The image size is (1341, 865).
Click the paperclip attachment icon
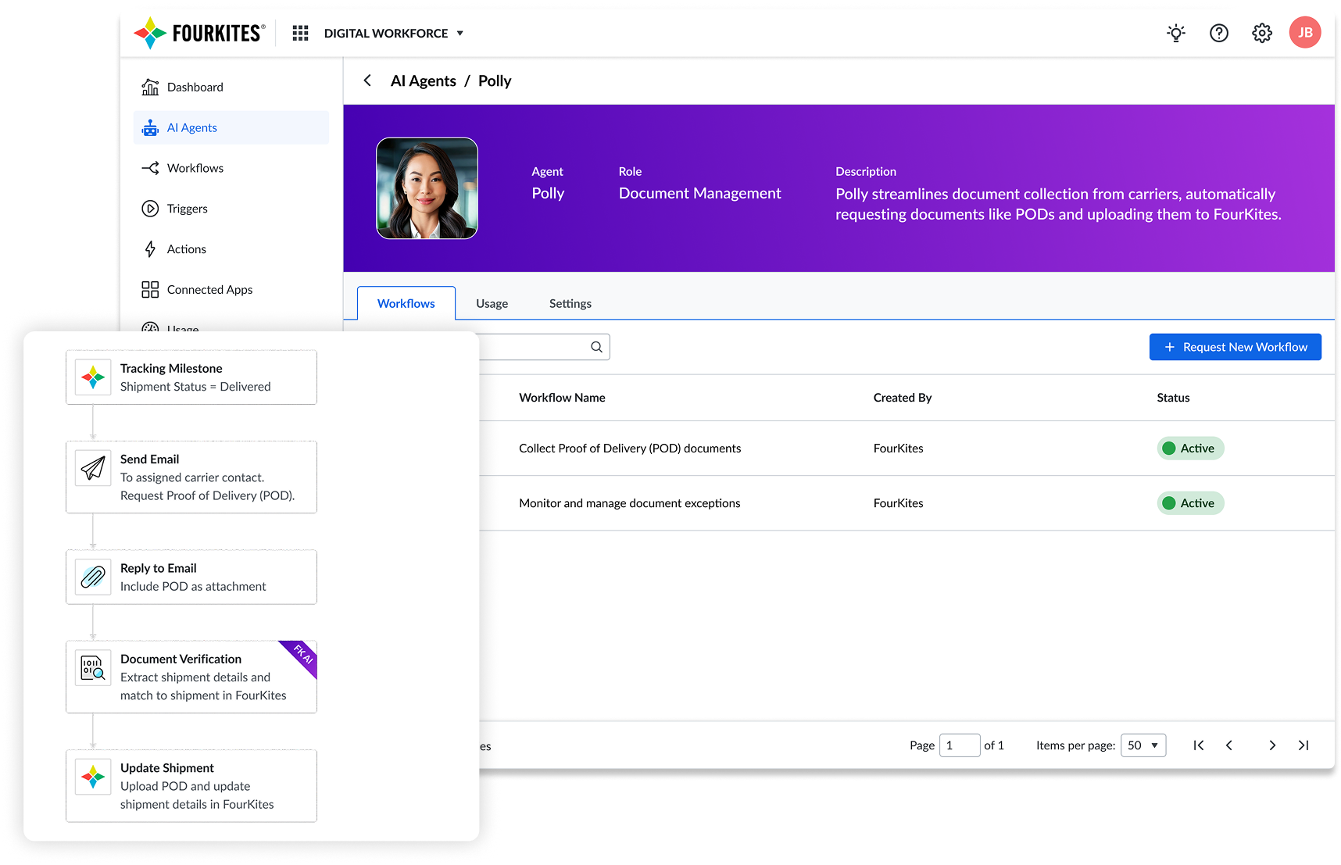tap(93, 577)
